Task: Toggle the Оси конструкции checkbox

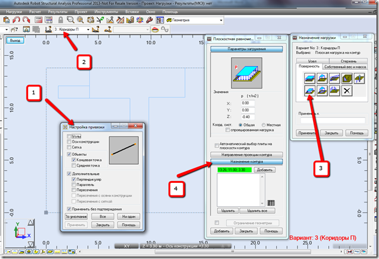Action: click(69, 141)
